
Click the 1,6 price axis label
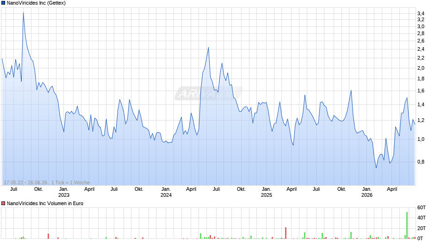coord(421,91)
